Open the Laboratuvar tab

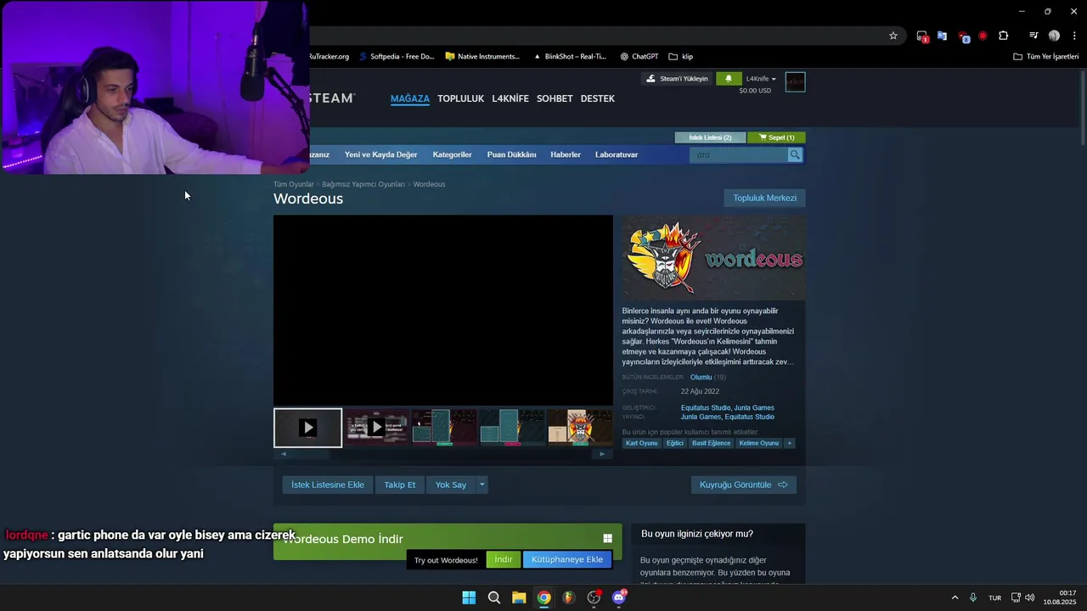coord(617,154)
